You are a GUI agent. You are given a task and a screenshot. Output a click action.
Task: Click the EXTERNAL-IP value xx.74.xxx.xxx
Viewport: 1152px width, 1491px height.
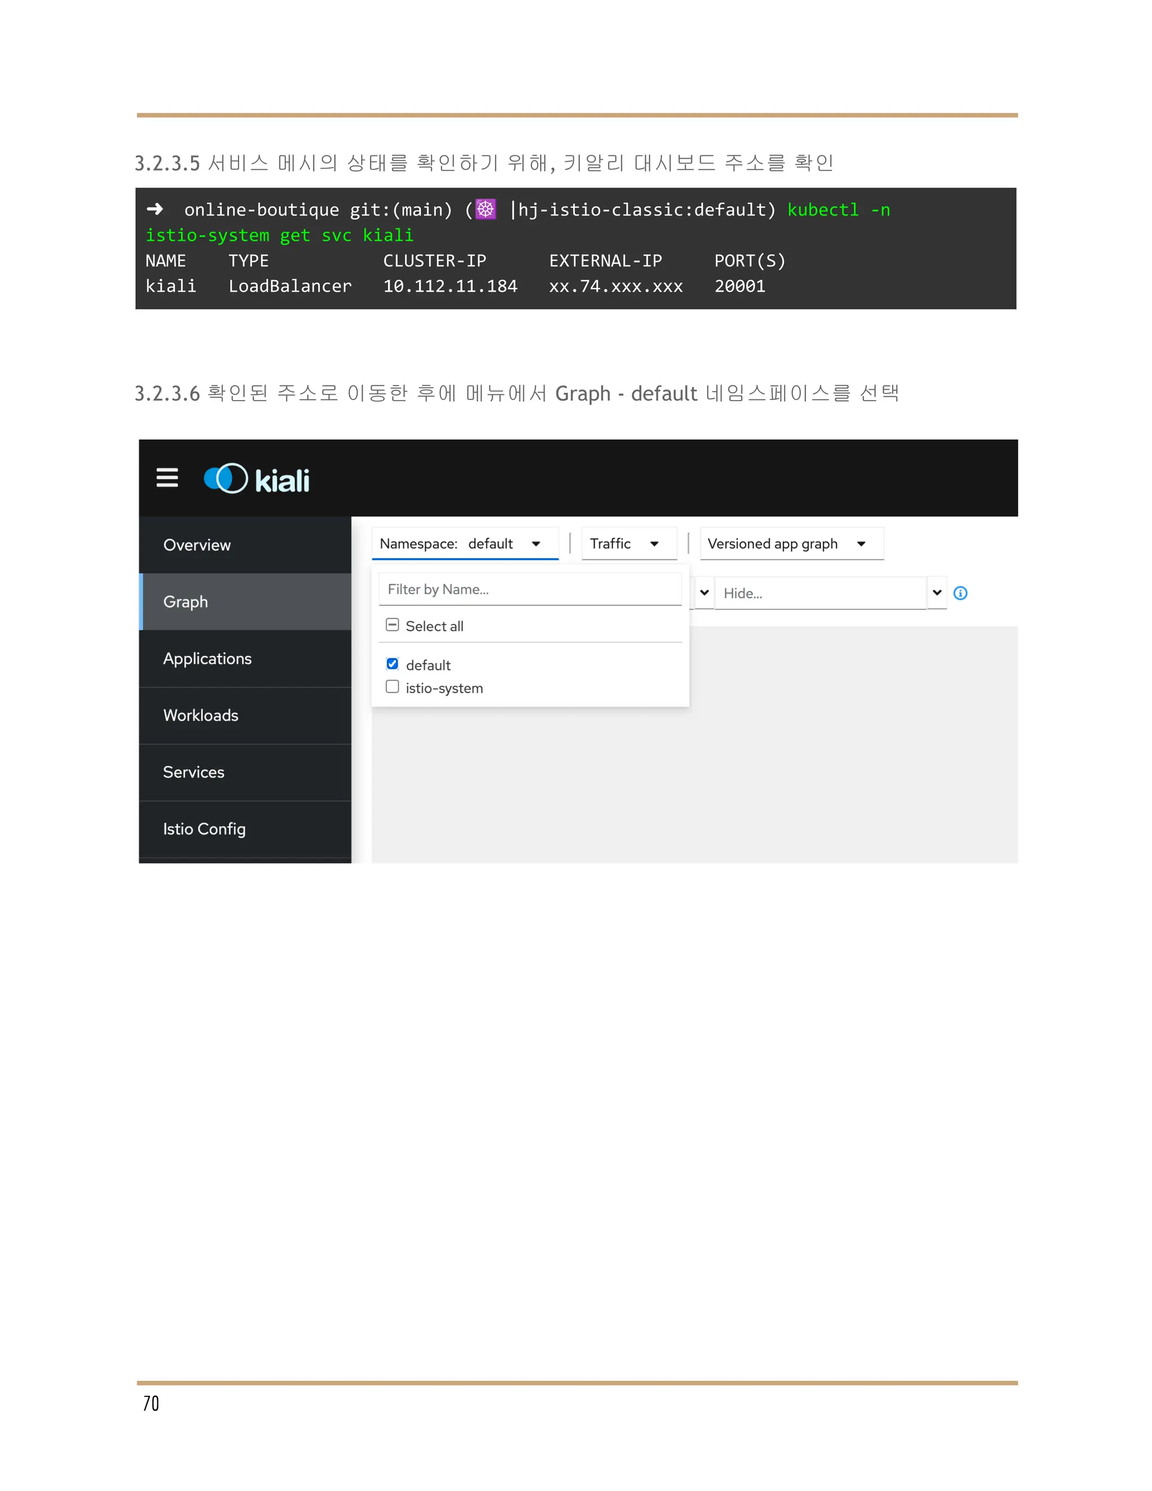[x=615, y=287]
